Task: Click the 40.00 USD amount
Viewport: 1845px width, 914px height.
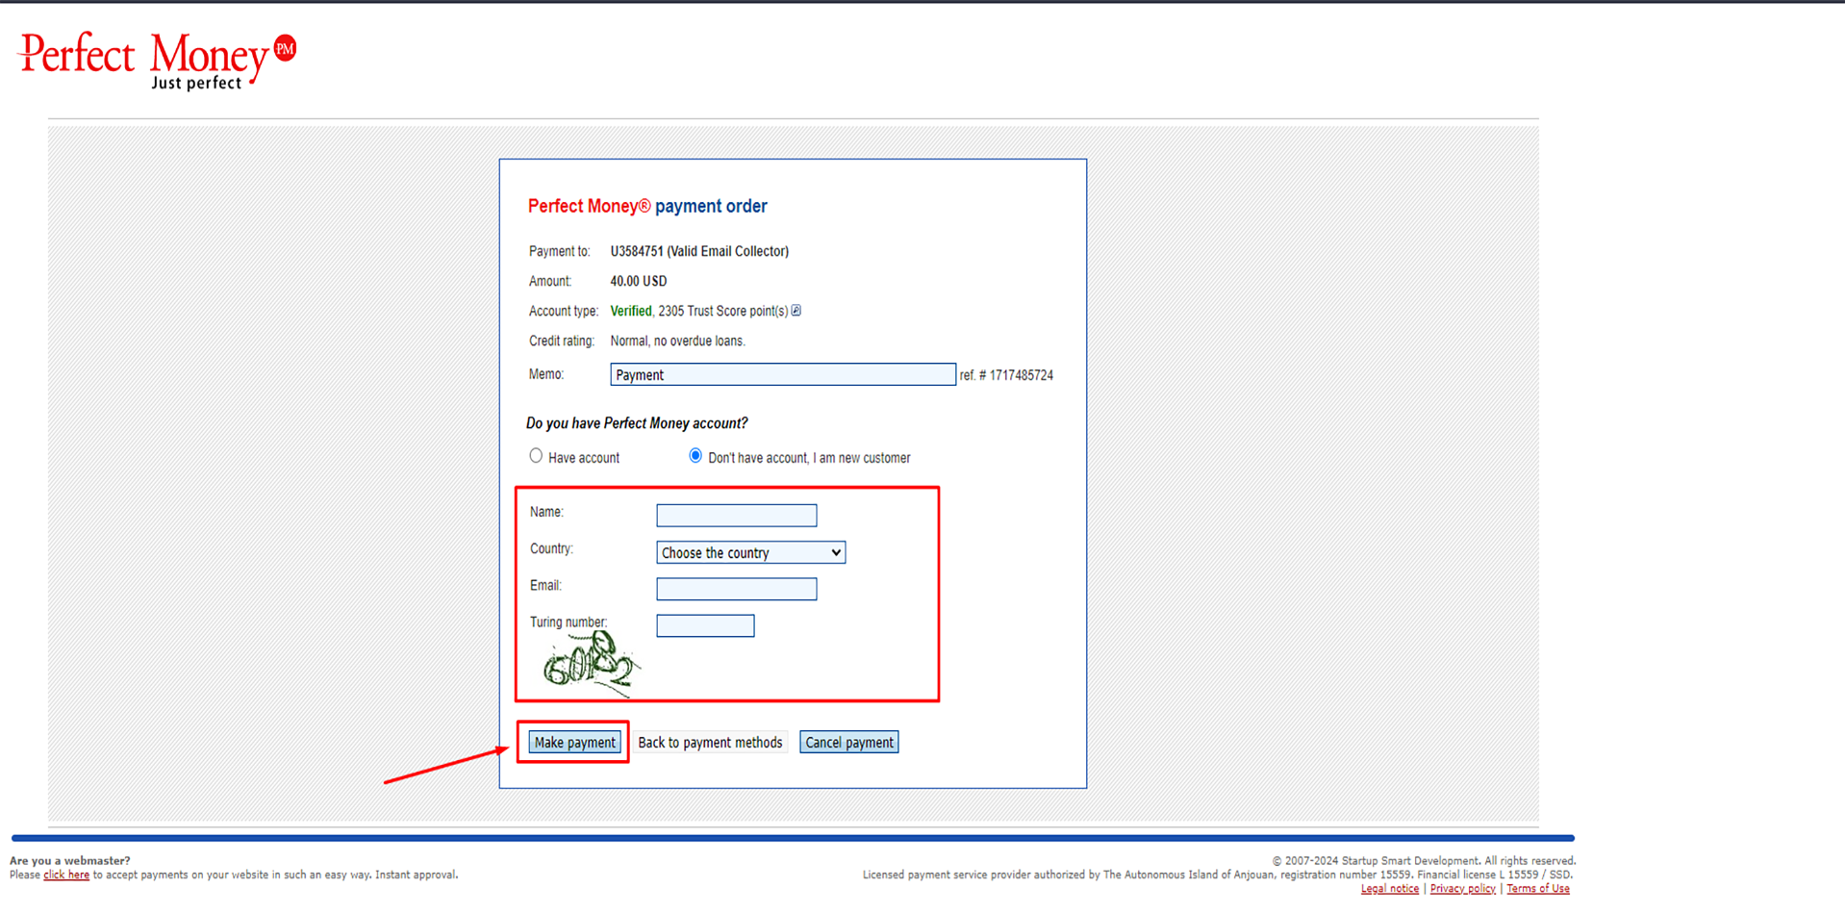Action: (x=638, y=281)
